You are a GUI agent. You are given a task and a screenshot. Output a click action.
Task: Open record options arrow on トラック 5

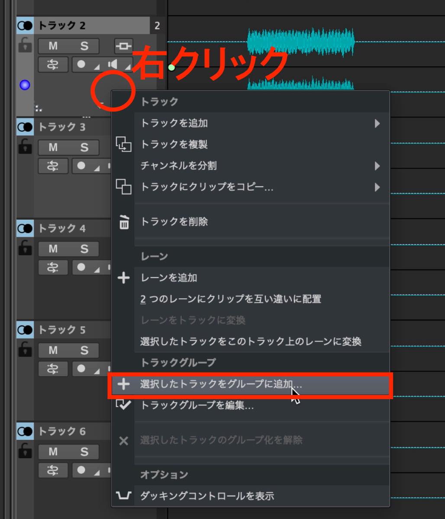point(97,371)
